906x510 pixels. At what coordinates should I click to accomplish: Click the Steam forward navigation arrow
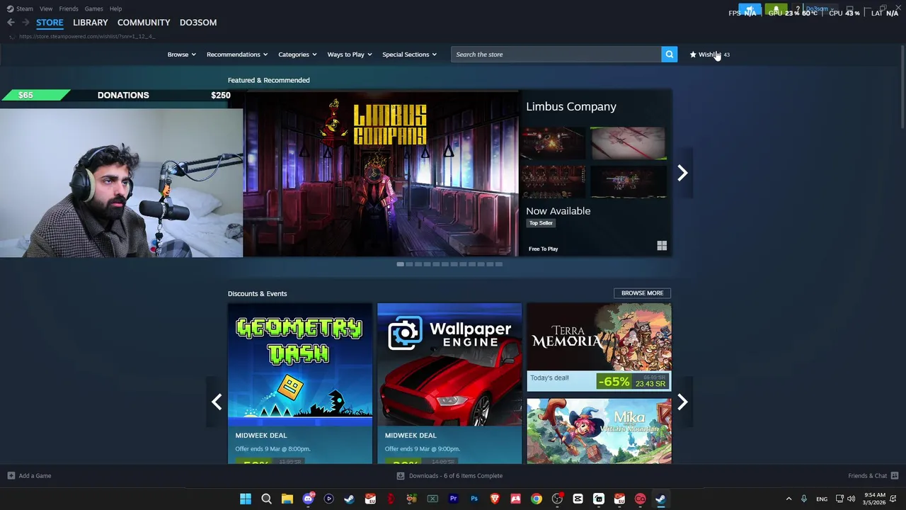pos(25,23)
